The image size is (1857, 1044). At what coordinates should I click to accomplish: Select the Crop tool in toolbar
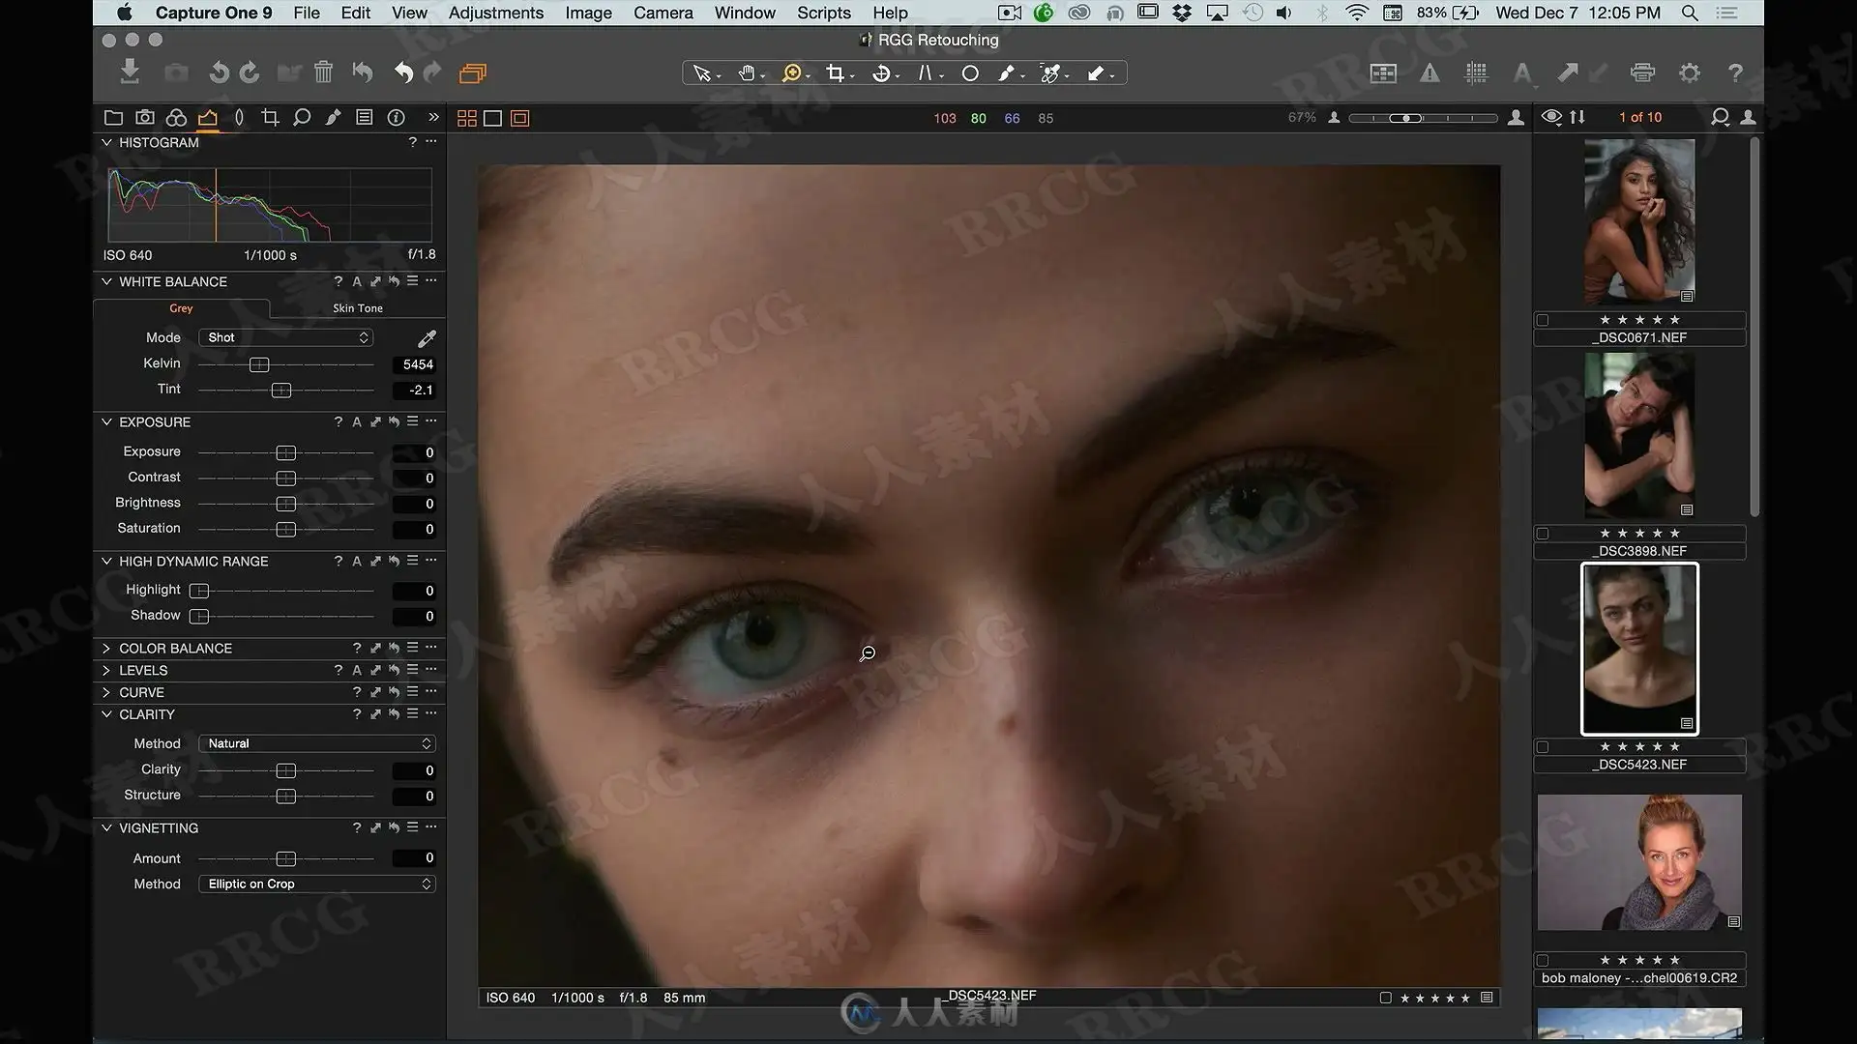pyautogui.click(x=837, y=73)
